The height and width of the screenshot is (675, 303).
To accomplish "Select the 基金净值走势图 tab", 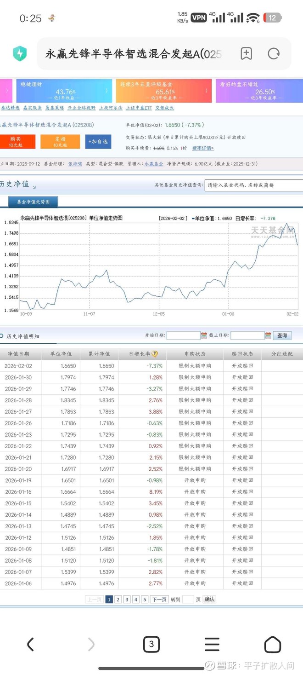I will (x=33, y=202).
